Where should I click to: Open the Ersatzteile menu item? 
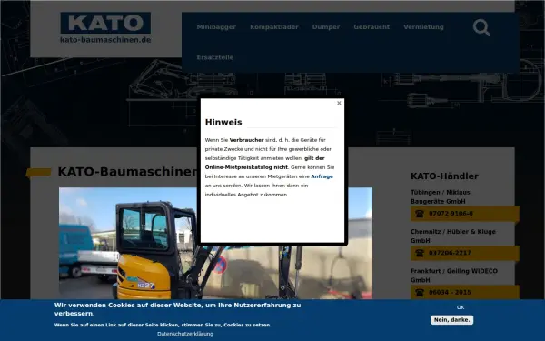214,57
